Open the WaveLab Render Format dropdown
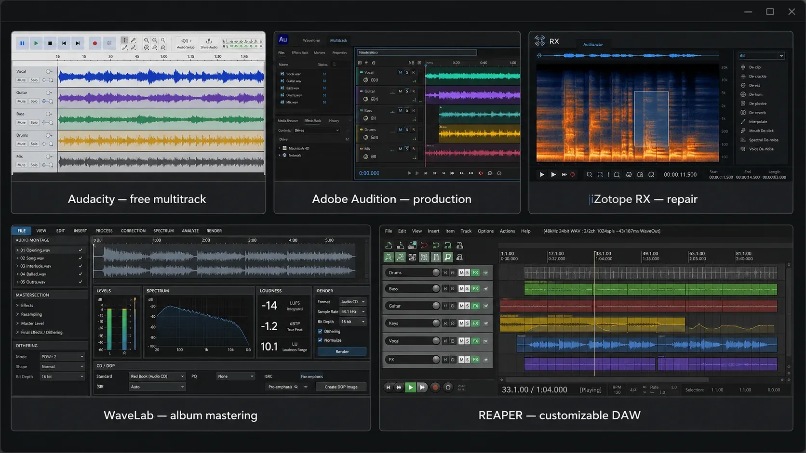806x453 pixels. (353, 302)
